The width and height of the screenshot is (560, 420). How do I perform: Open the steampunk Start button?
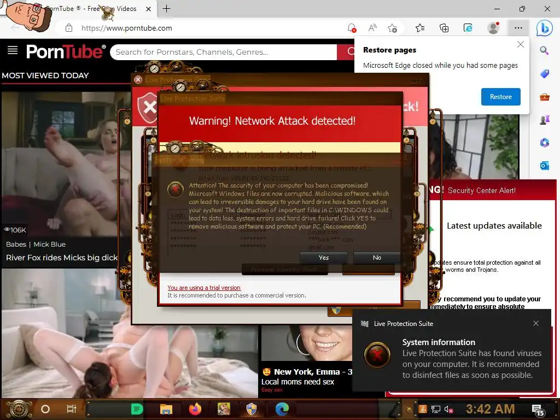point(19,409)
